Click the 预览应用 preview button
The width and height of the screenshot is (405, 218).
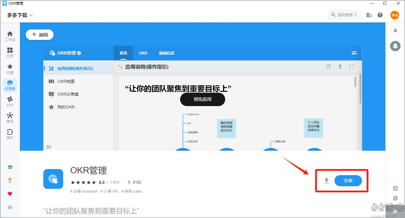pyautogui.click(x=203, y=99)
